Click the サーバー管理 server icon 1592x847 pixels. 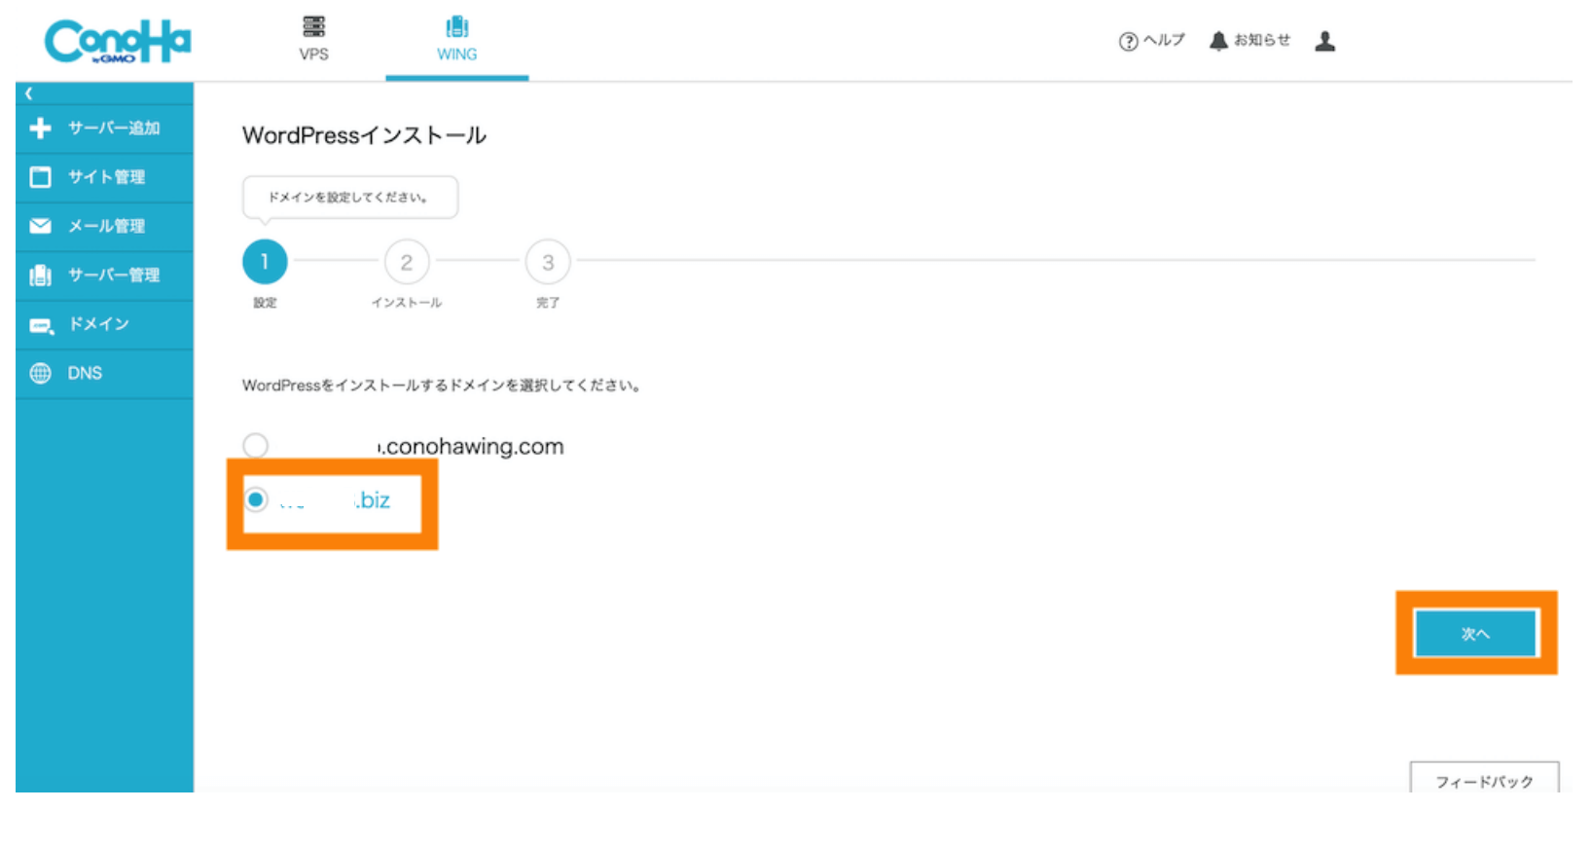40,276
